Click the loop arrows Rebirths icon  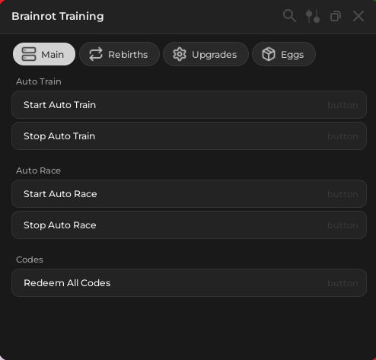click(96, 54)
